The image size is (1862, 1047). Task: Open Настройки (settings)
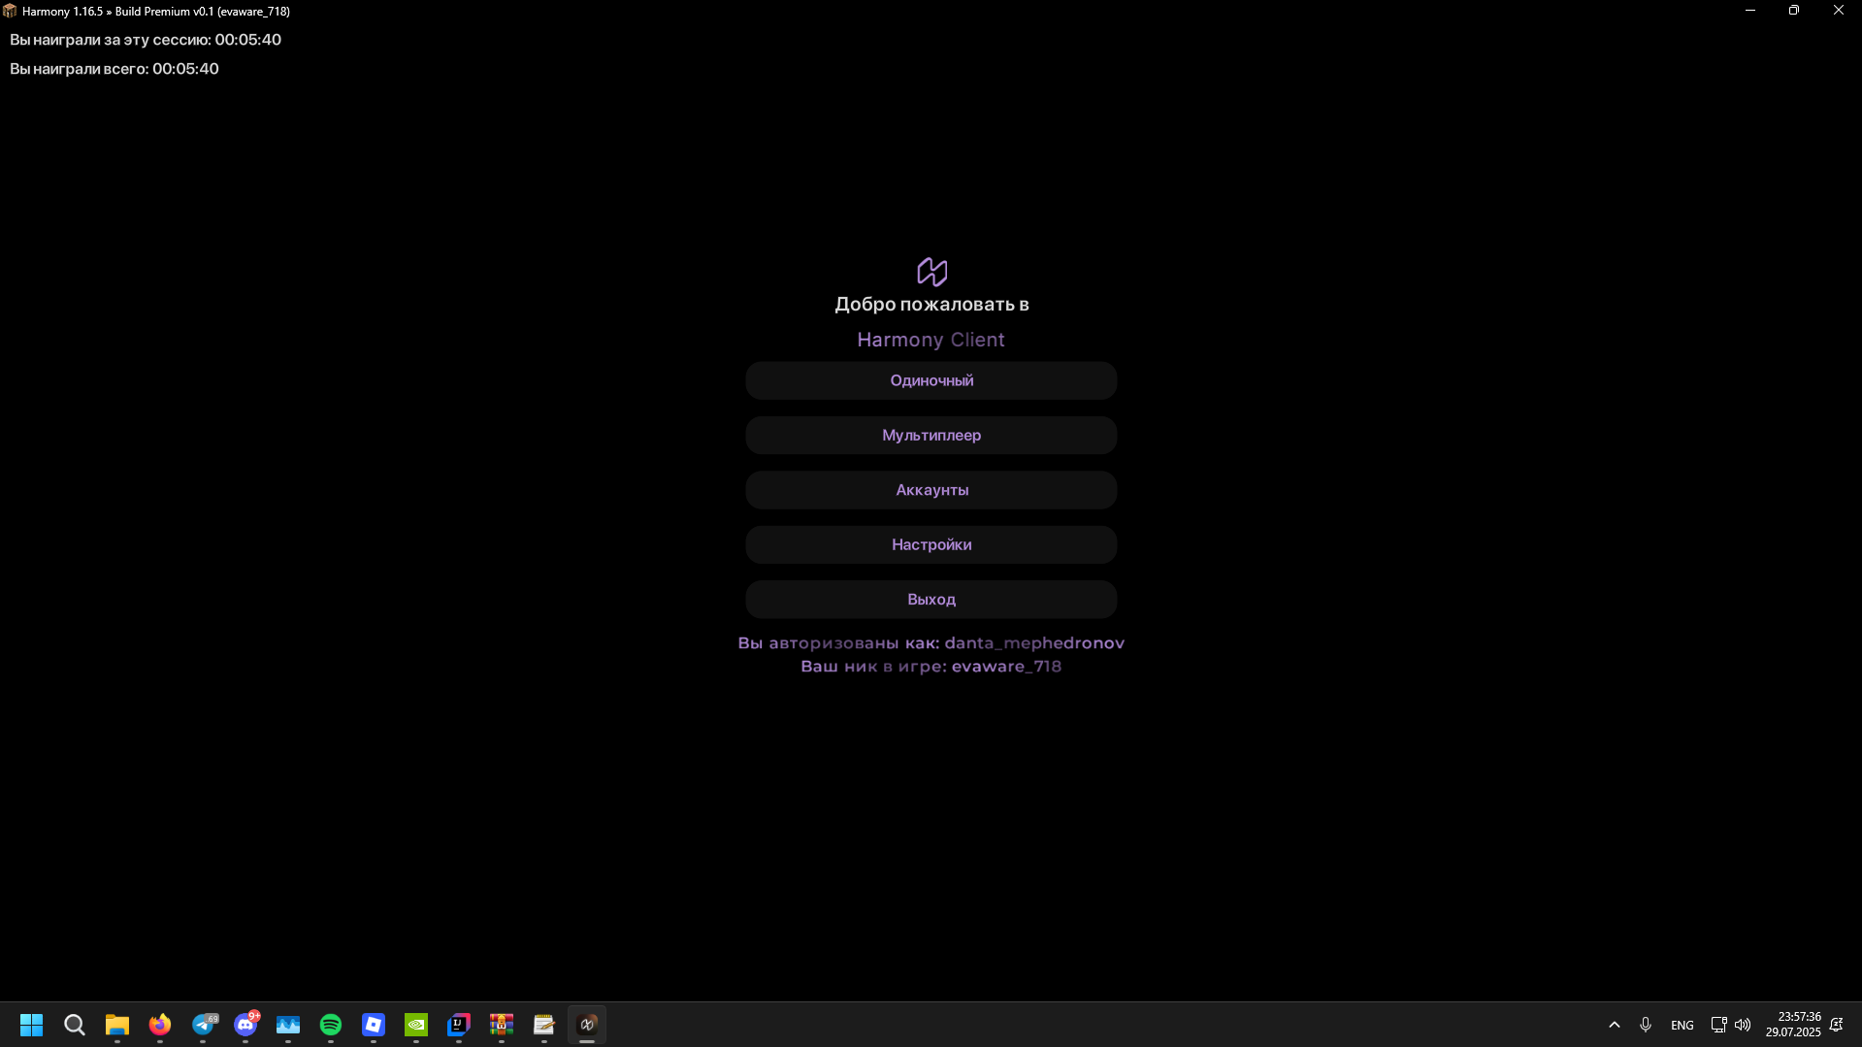click(931, 544)
